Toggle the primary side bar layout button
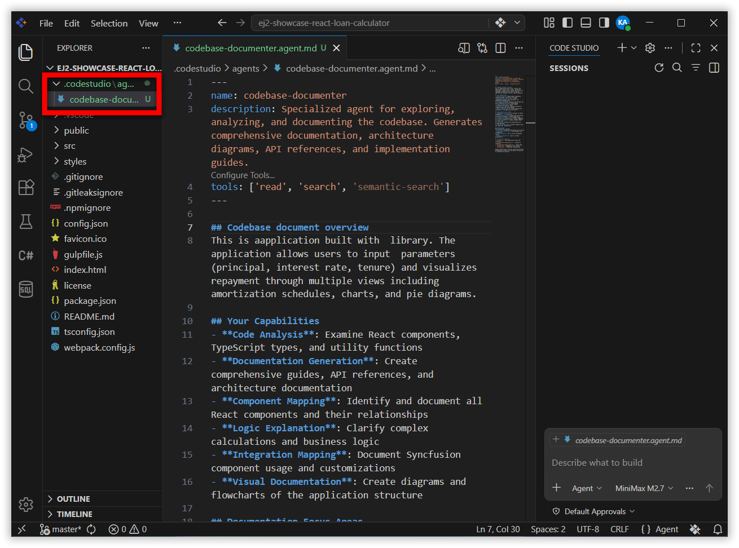This screenshot has height=548, width=739. click(x=568, y=23)
